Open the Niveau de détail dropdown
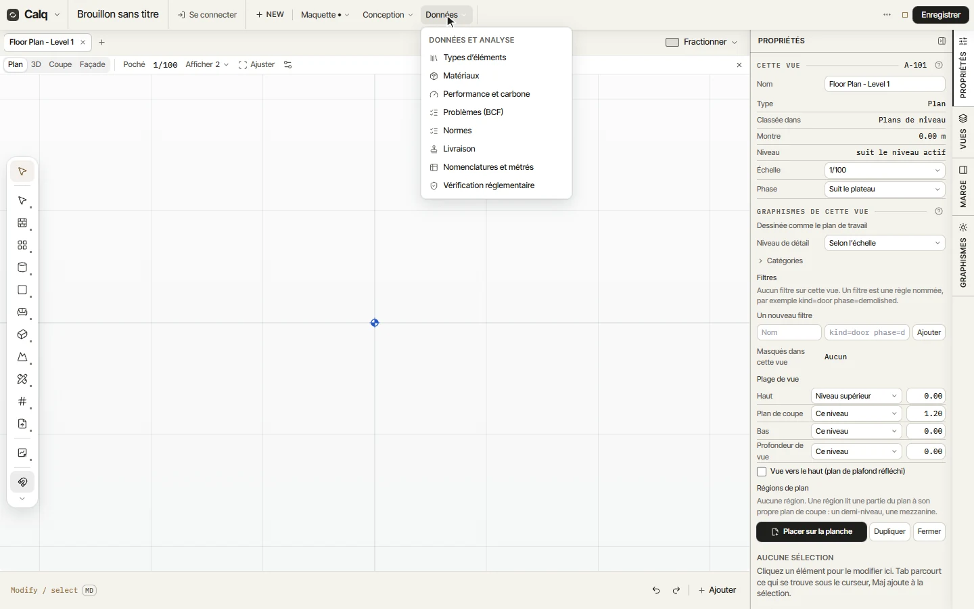 pos(885,244)
